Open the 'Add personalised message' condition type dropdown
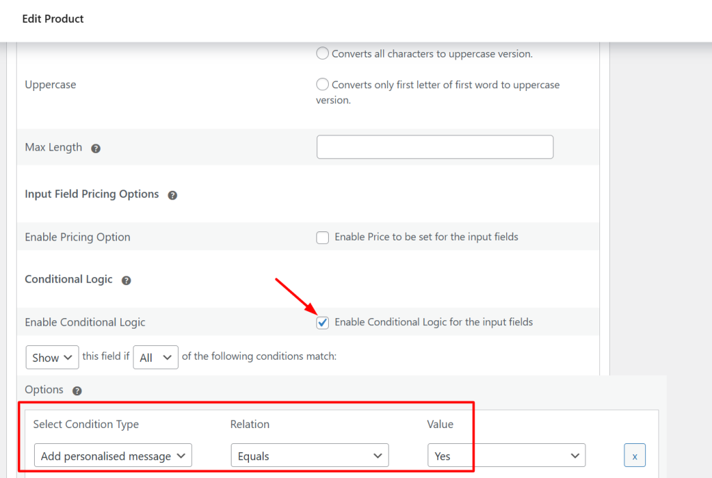The image size is (712, 478). click(113, 456)
